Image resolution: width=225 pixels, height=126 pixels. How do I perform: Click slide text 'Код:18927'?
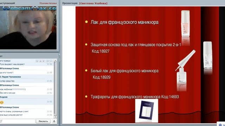coord(101,51)
